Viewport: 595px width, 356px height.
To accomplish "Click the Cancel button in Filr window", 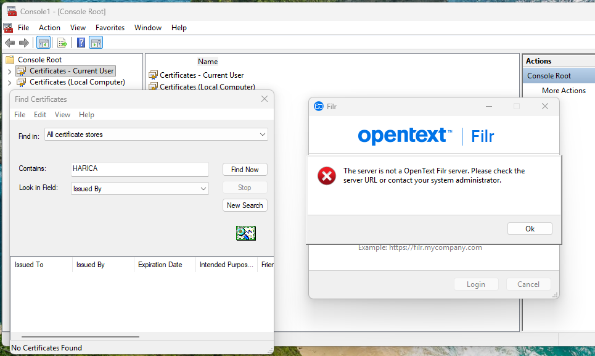I will pyautogui.click(x=528, y=284).
